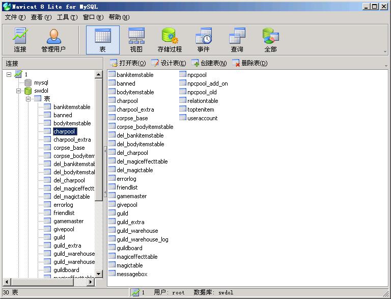Open the 查询 (Queries) toolbar icon
The height and width of the screenshot is (299, 391).
point(237,40)
